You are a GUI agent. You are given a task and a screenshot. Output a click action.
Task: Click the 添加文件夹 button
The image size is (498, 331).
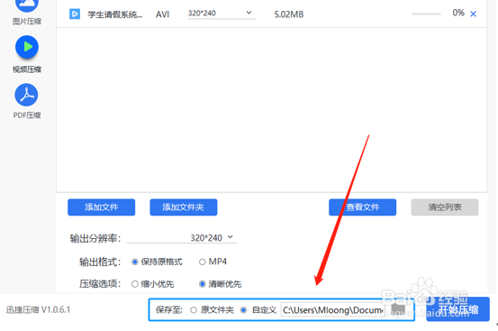click(x=184, y=207)
